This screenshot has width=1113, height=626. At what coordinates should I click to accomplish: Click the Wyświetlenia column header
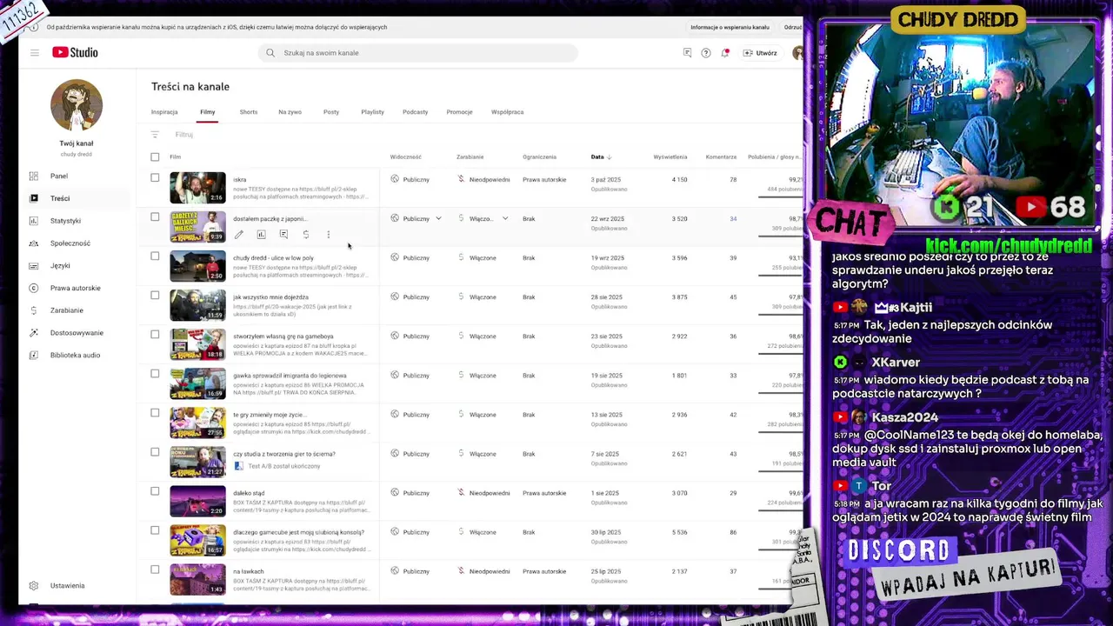[670, 157]
